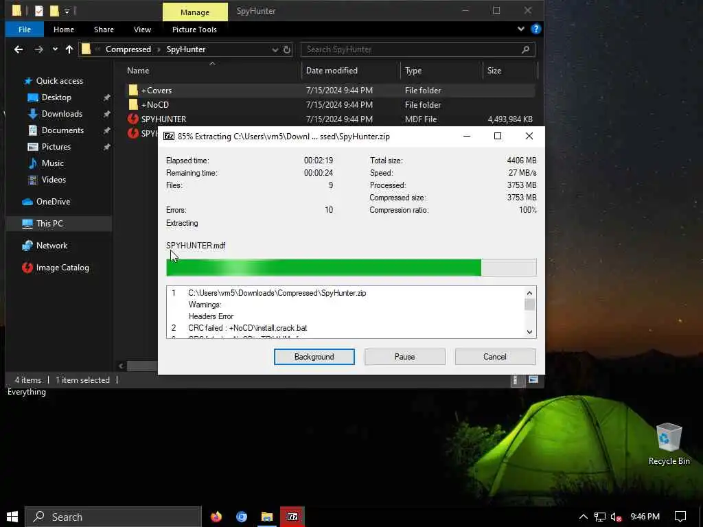The image size is (703, 527).
Task: Select the Picture Tools tab
Action: click(x=194, y=30)
